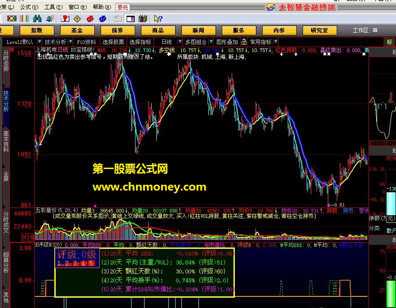Image resolution: width=396 pixels, height=308 pixels.
Task: Click the 工作区 label
Action: [x=361, y=30]
